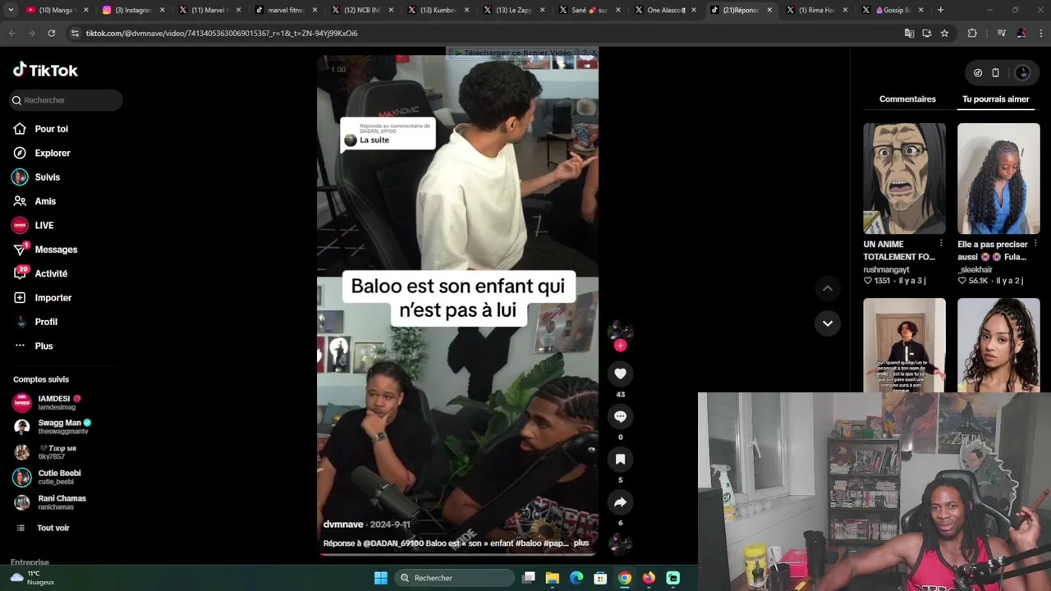Switch to the Instagram browser tab

[131, 10]
